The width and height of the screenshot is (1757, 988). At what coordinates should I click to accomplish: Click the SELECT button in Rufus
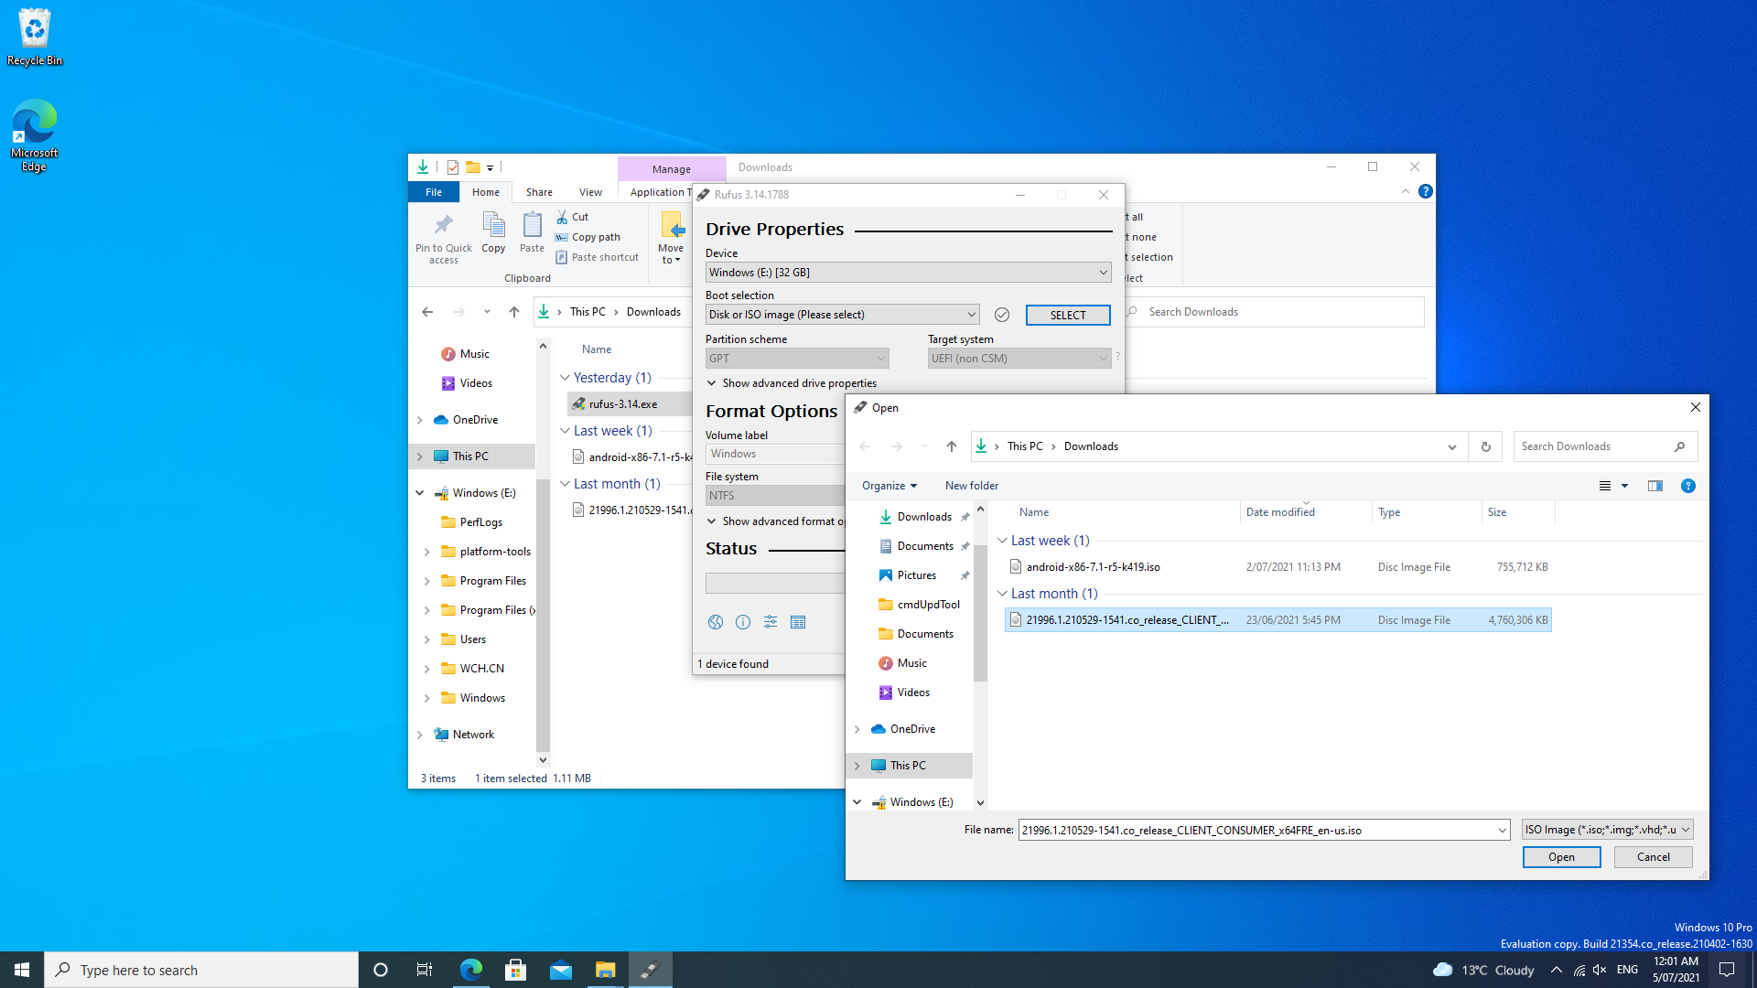(1068, 315)
